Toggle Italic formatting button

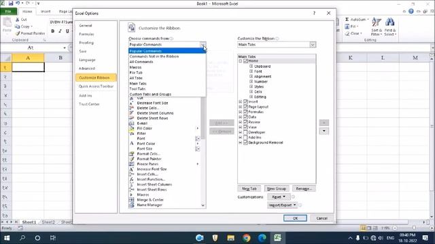click(60, 31)
